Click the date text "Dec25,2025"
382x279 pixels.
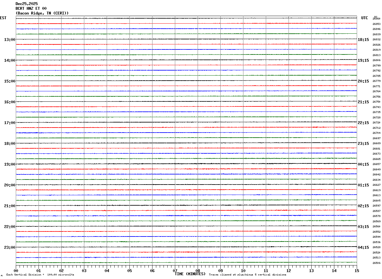pos(27,4)
